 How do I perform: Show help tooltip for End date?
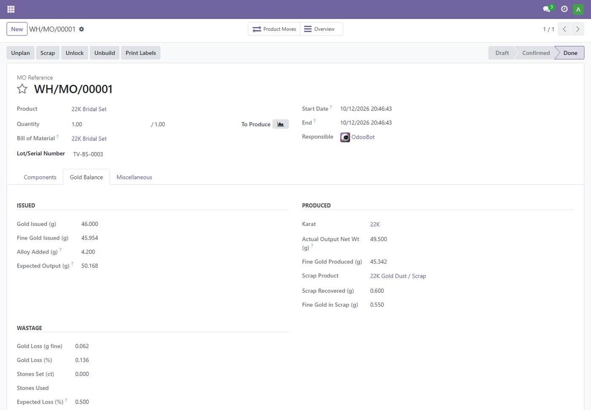(314, 121)
